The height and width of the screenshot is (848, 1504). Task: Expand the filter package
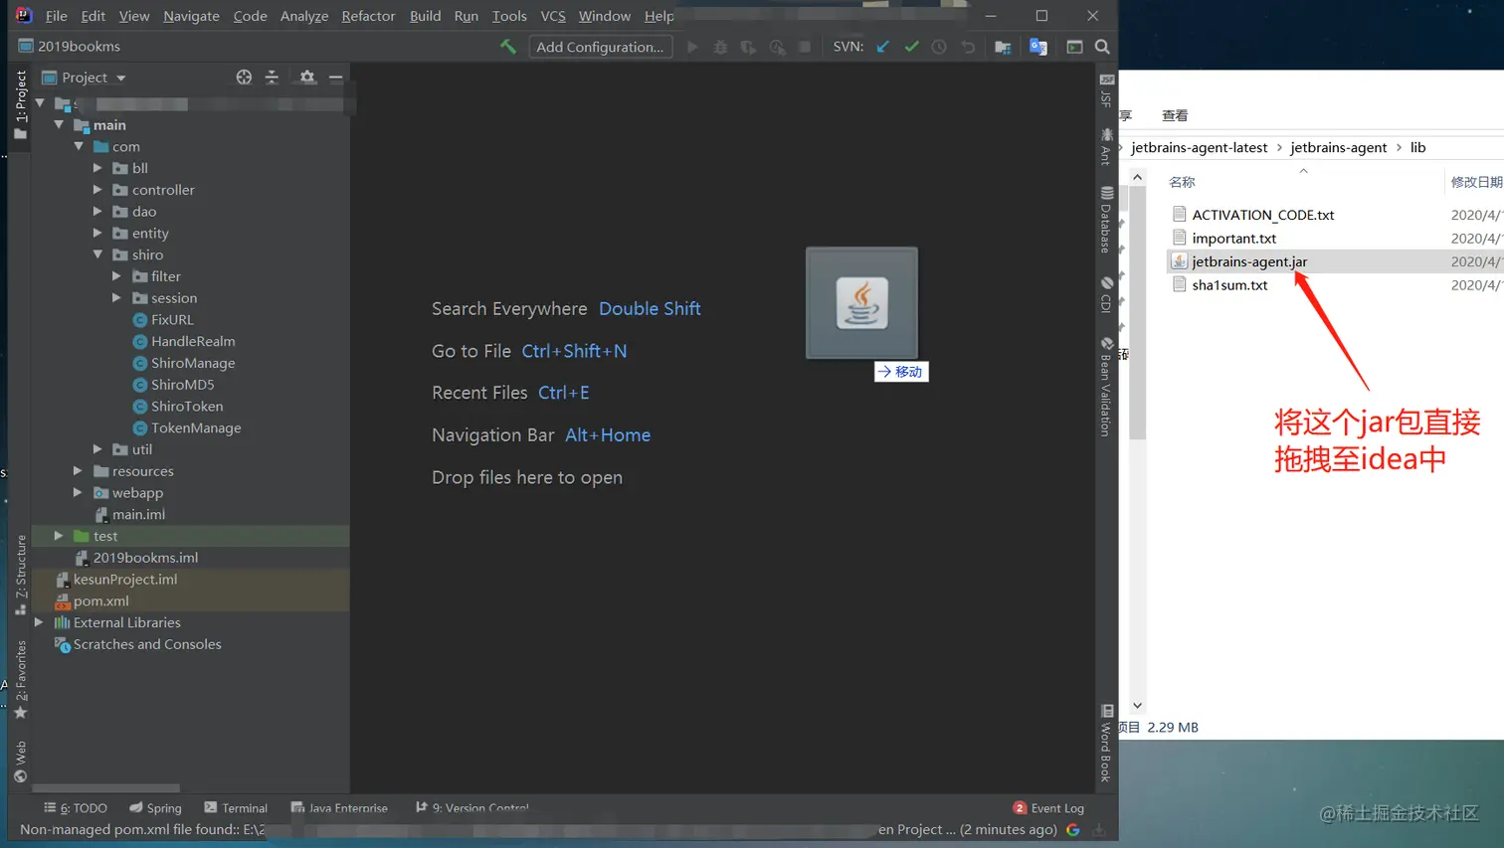[116, 276]
